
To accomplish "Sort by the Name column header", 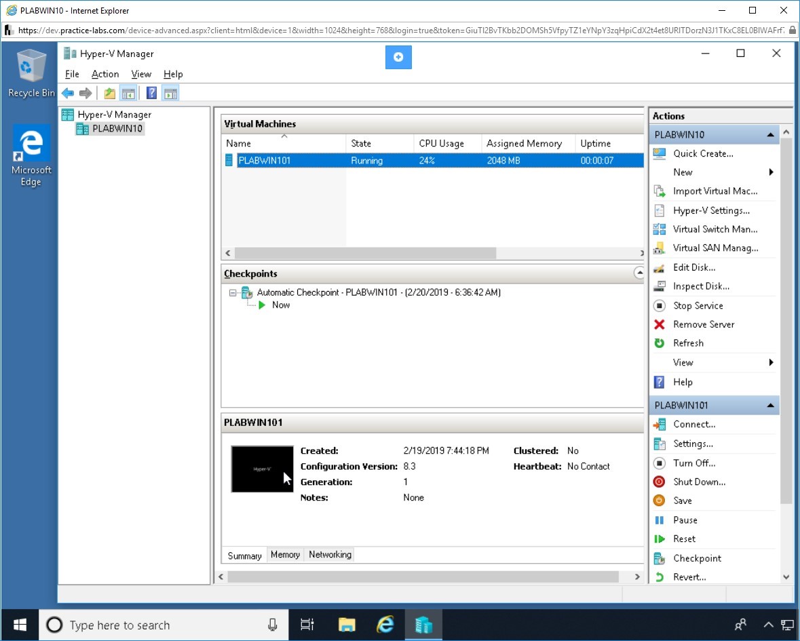I will pyautogui.click(x=284, y=143).
